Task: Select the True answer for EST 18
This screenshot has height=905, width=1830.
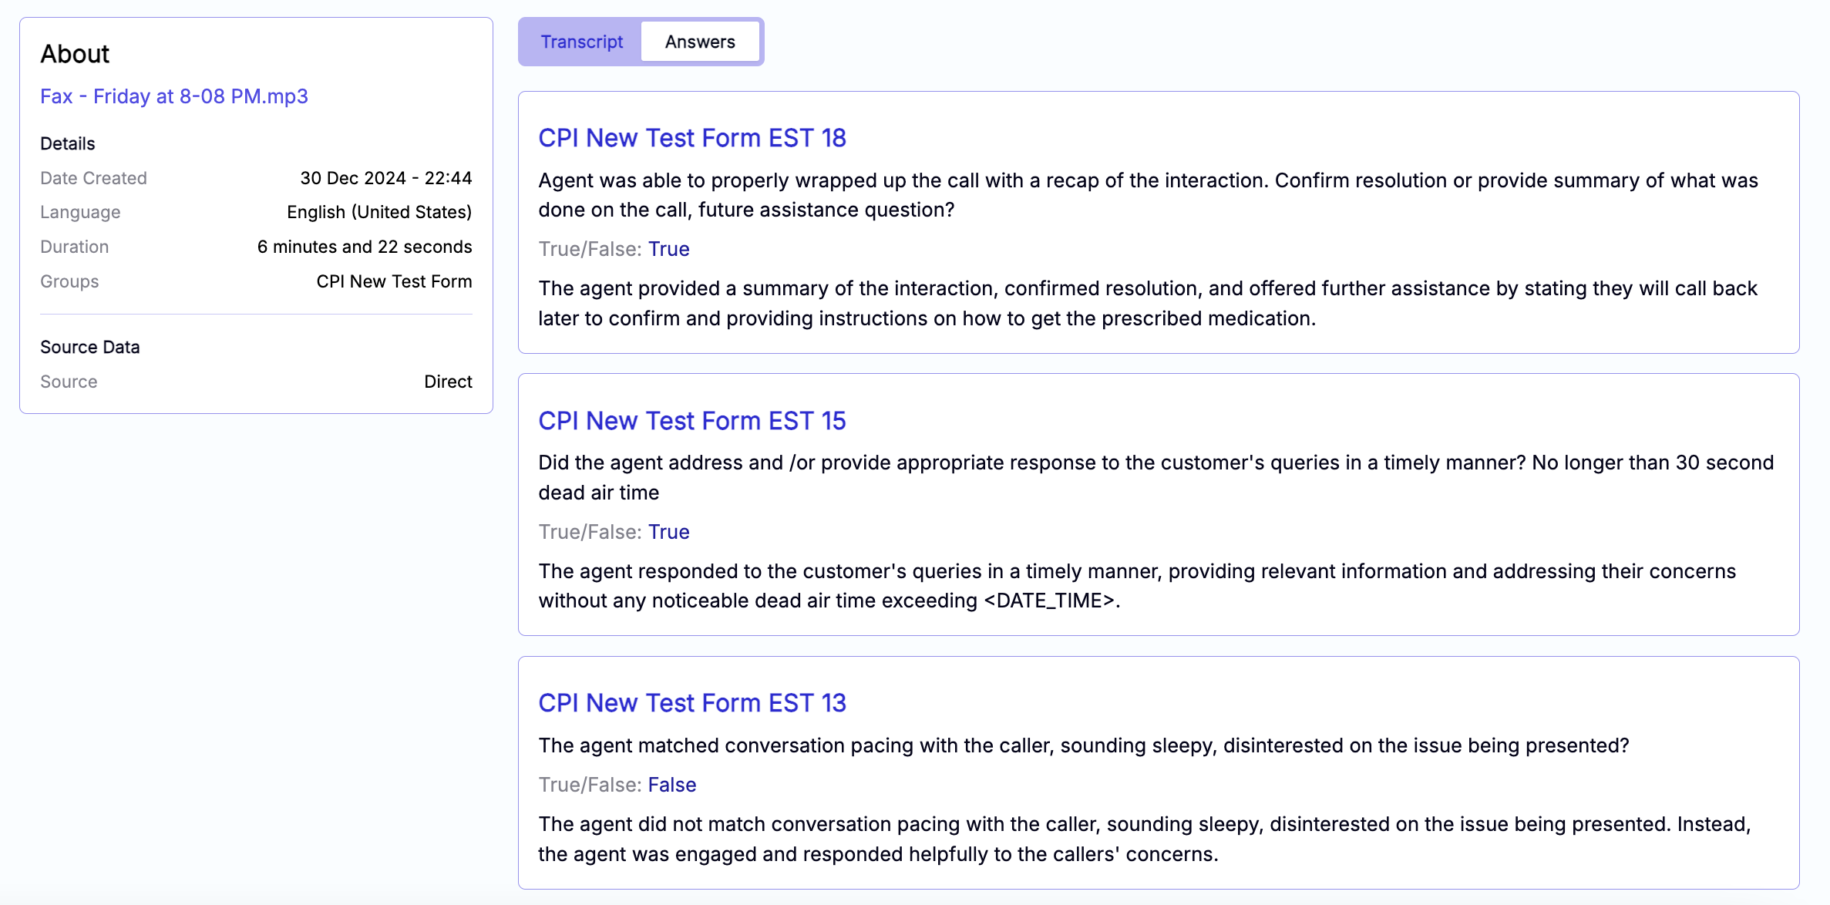Action: [x=668, y=248]
